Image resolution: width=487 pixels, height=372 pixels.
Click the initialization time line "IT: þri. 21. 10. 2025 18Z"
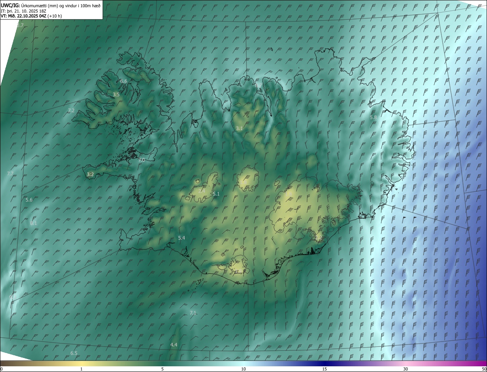(x=23, y=11)
